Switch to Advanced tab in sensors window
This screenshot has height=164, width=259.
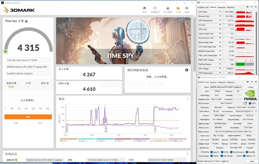[221, 7]
